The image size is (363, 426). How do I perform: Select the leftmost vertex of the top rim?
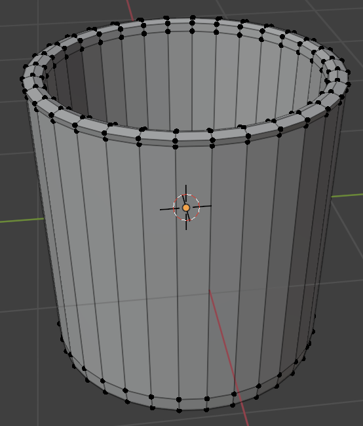[x=22, y=79]
